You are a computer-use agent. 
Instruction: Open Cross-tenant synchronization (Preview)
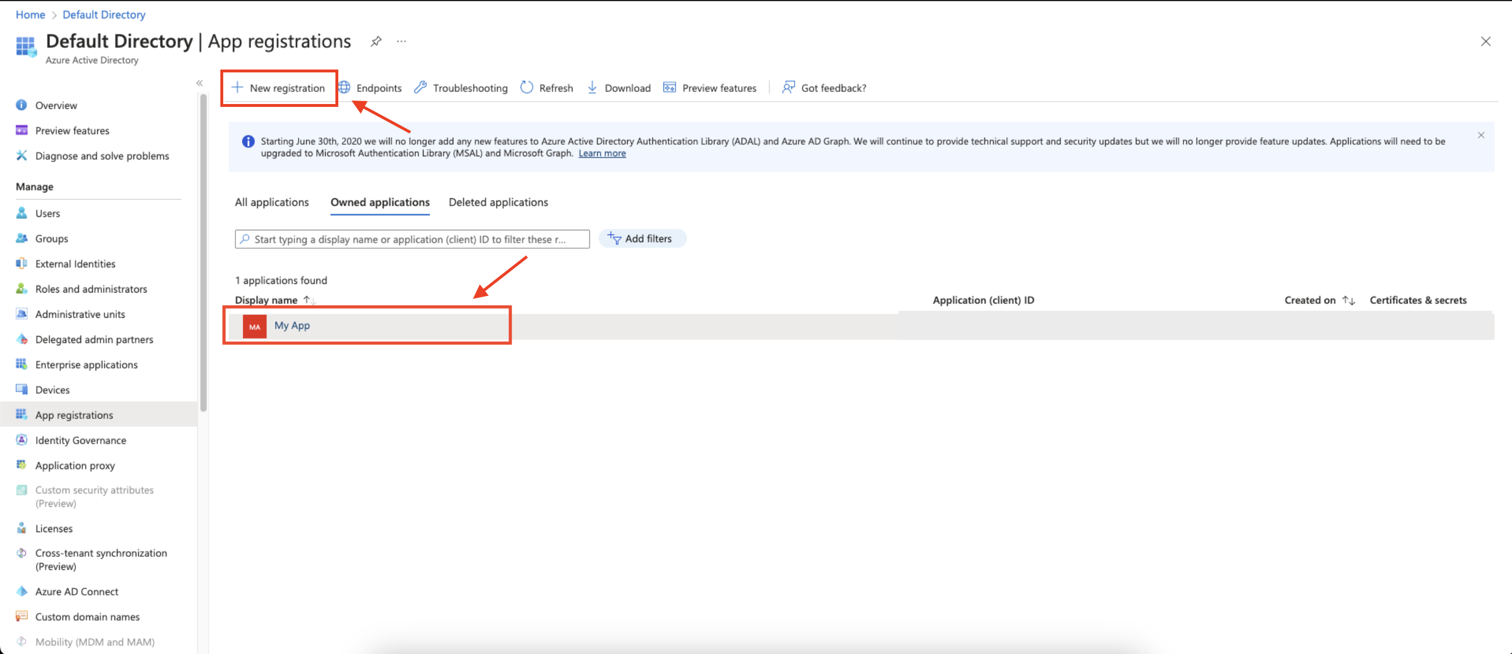[101, 560]
